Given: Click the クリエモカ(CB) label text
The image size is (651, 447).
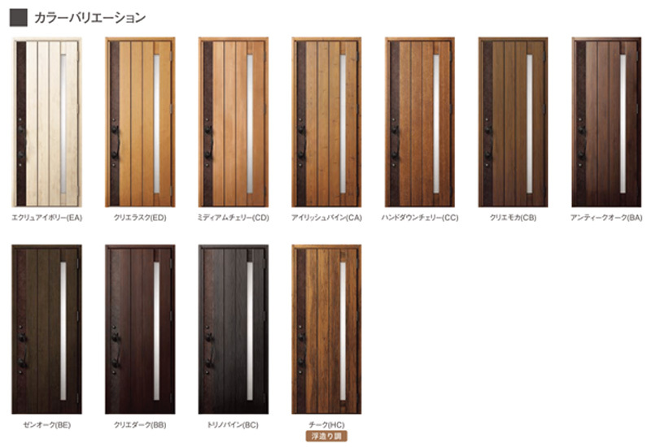Looking at the screenshot, I should pyautogui.click(x=513, y=218).
